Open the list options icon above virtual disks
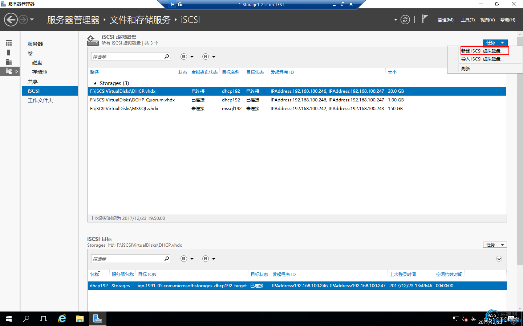Image resolution: width=523 pixels, height=326 pixels. (184, 57)
